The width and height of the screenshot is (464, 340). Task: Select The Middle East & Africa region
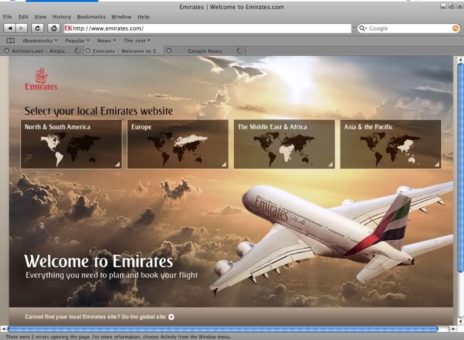point(284,144)
